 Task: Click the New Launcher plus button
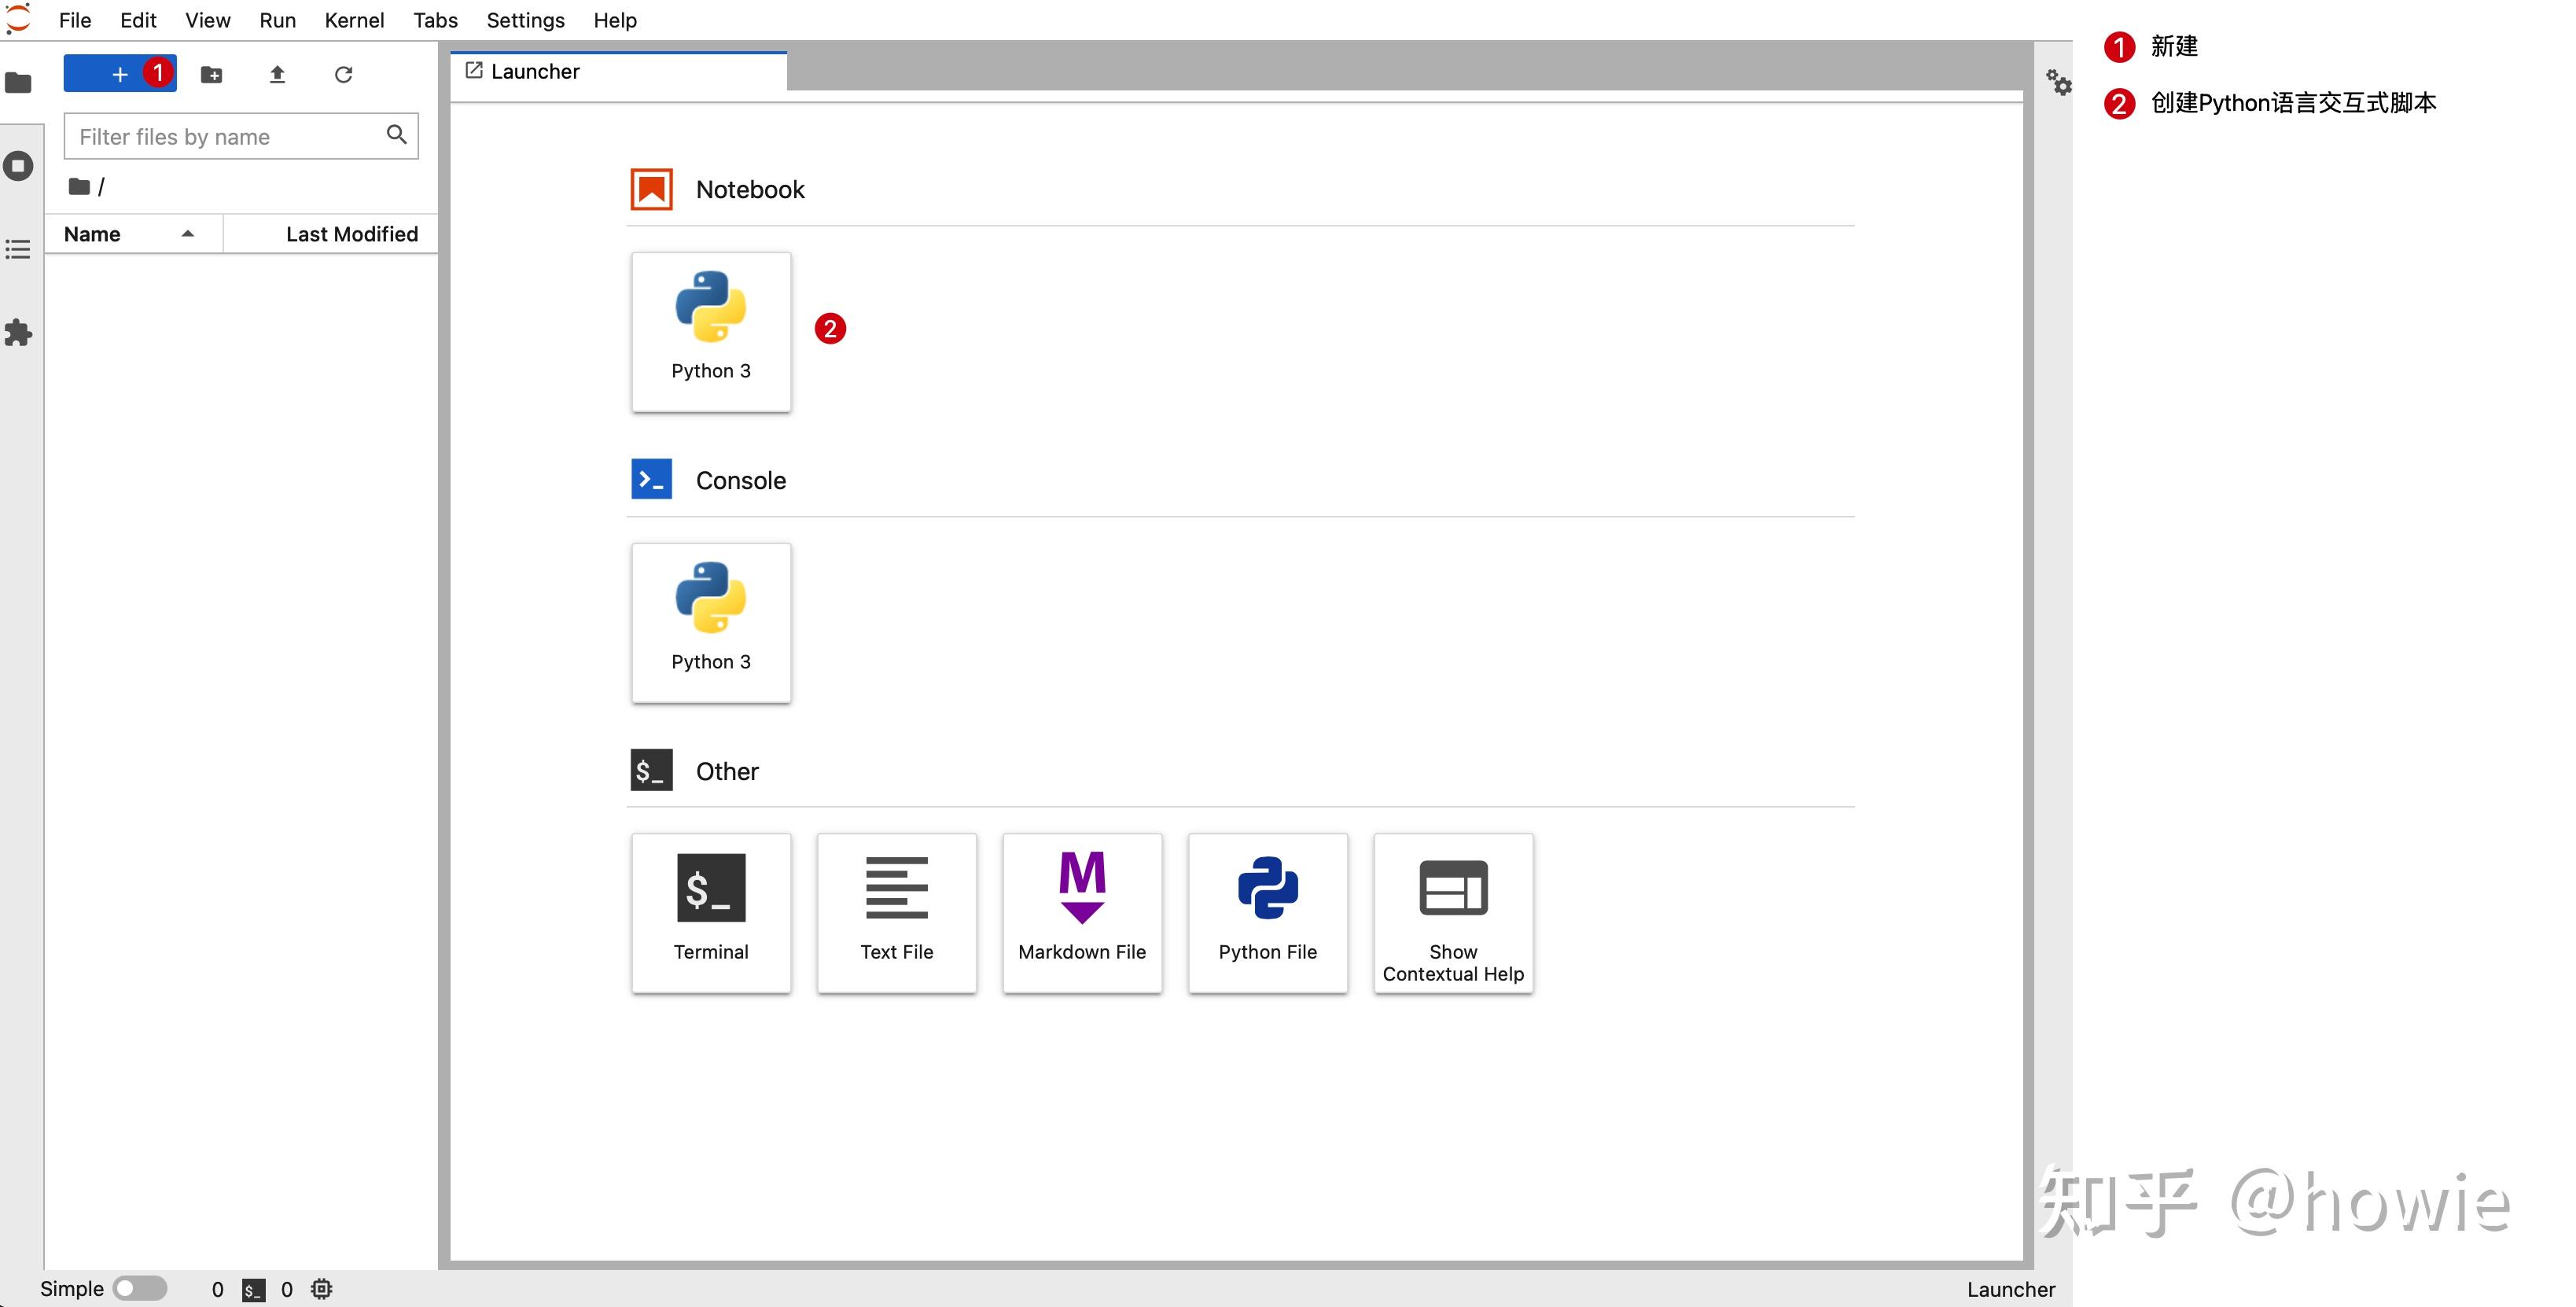click(x=119, y=74)
